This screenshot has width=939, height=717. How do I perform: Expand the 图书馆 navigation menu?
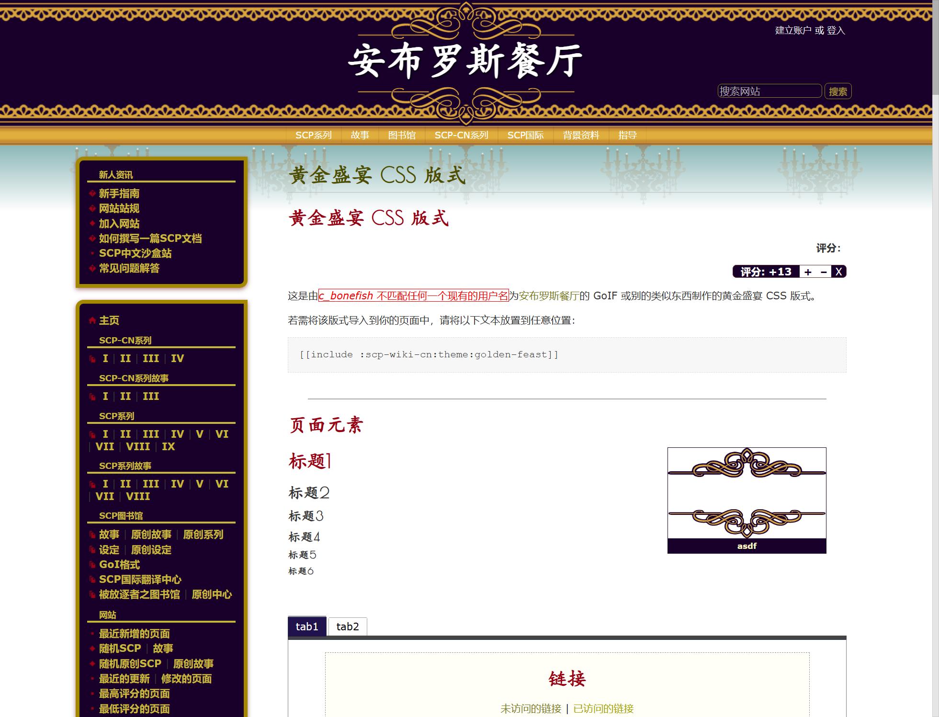(x=401, y=135)
